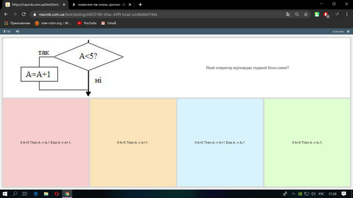Click the green extension icon
353x198 pixels.
(317, 14)
